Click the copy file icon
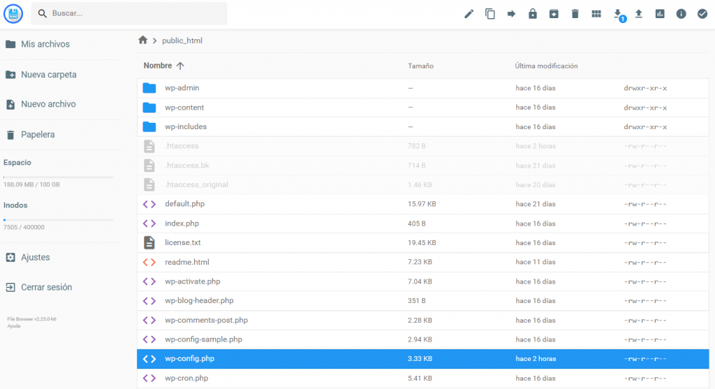Image resolution: width=715 pixels, height=389 pixels. tap(490, 14)
